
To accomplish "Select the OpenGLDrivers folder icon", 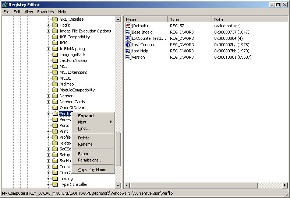I will coord(55,108).
